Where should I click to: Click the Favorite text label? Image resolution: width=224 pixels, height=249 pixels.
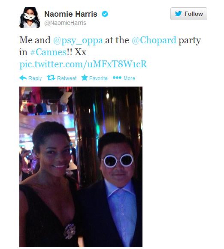98,78
